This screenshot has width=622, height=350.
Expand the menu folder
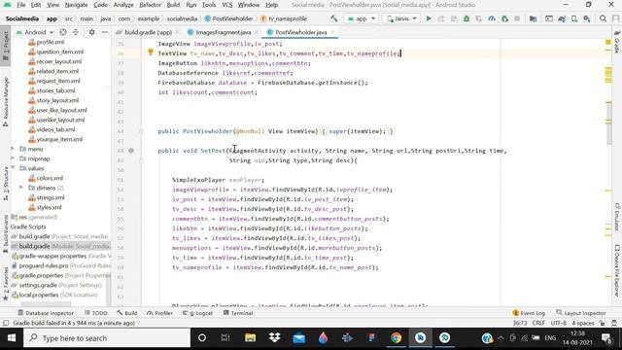[13, 149]
